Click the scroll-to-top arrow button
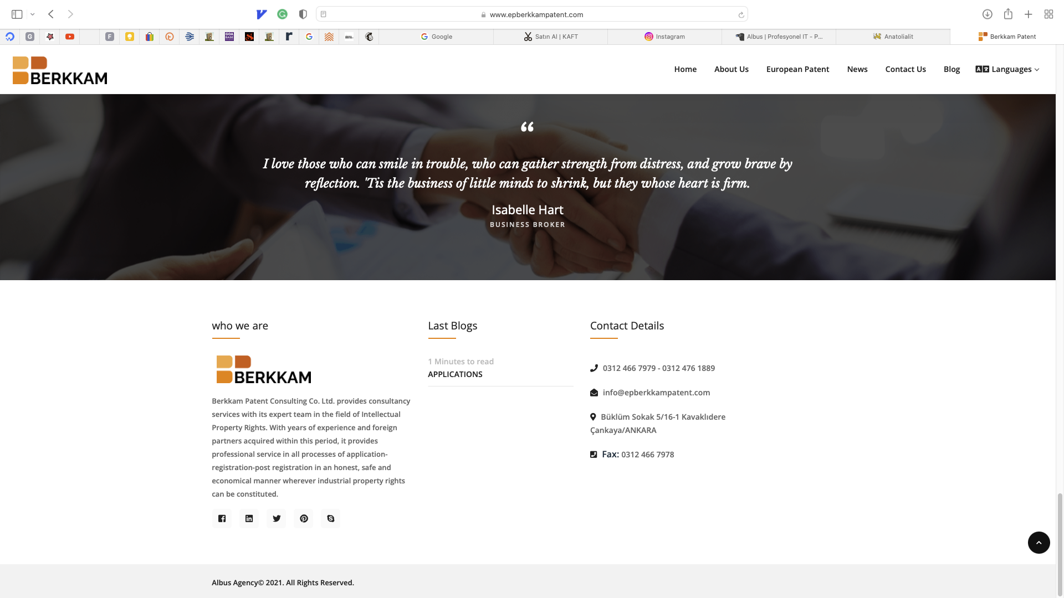The image size is (1064, 598). tap(1039, 543)
